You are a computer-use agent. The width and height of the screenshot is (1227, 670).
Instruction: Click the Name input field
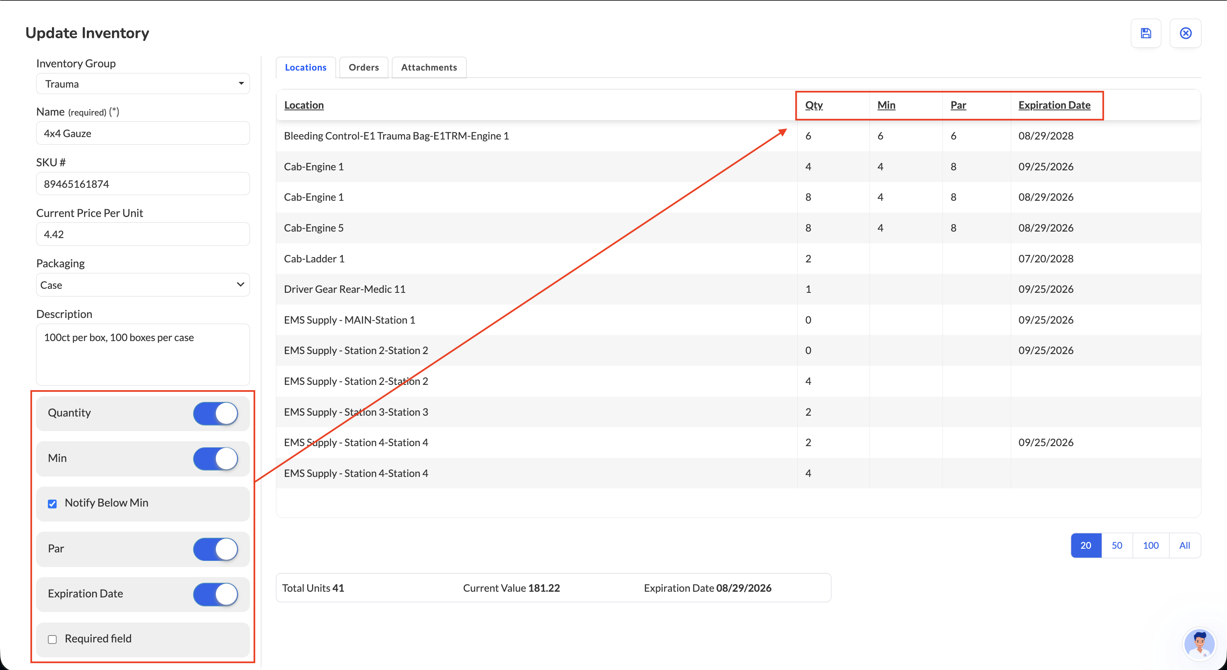[x=143, y=133]
